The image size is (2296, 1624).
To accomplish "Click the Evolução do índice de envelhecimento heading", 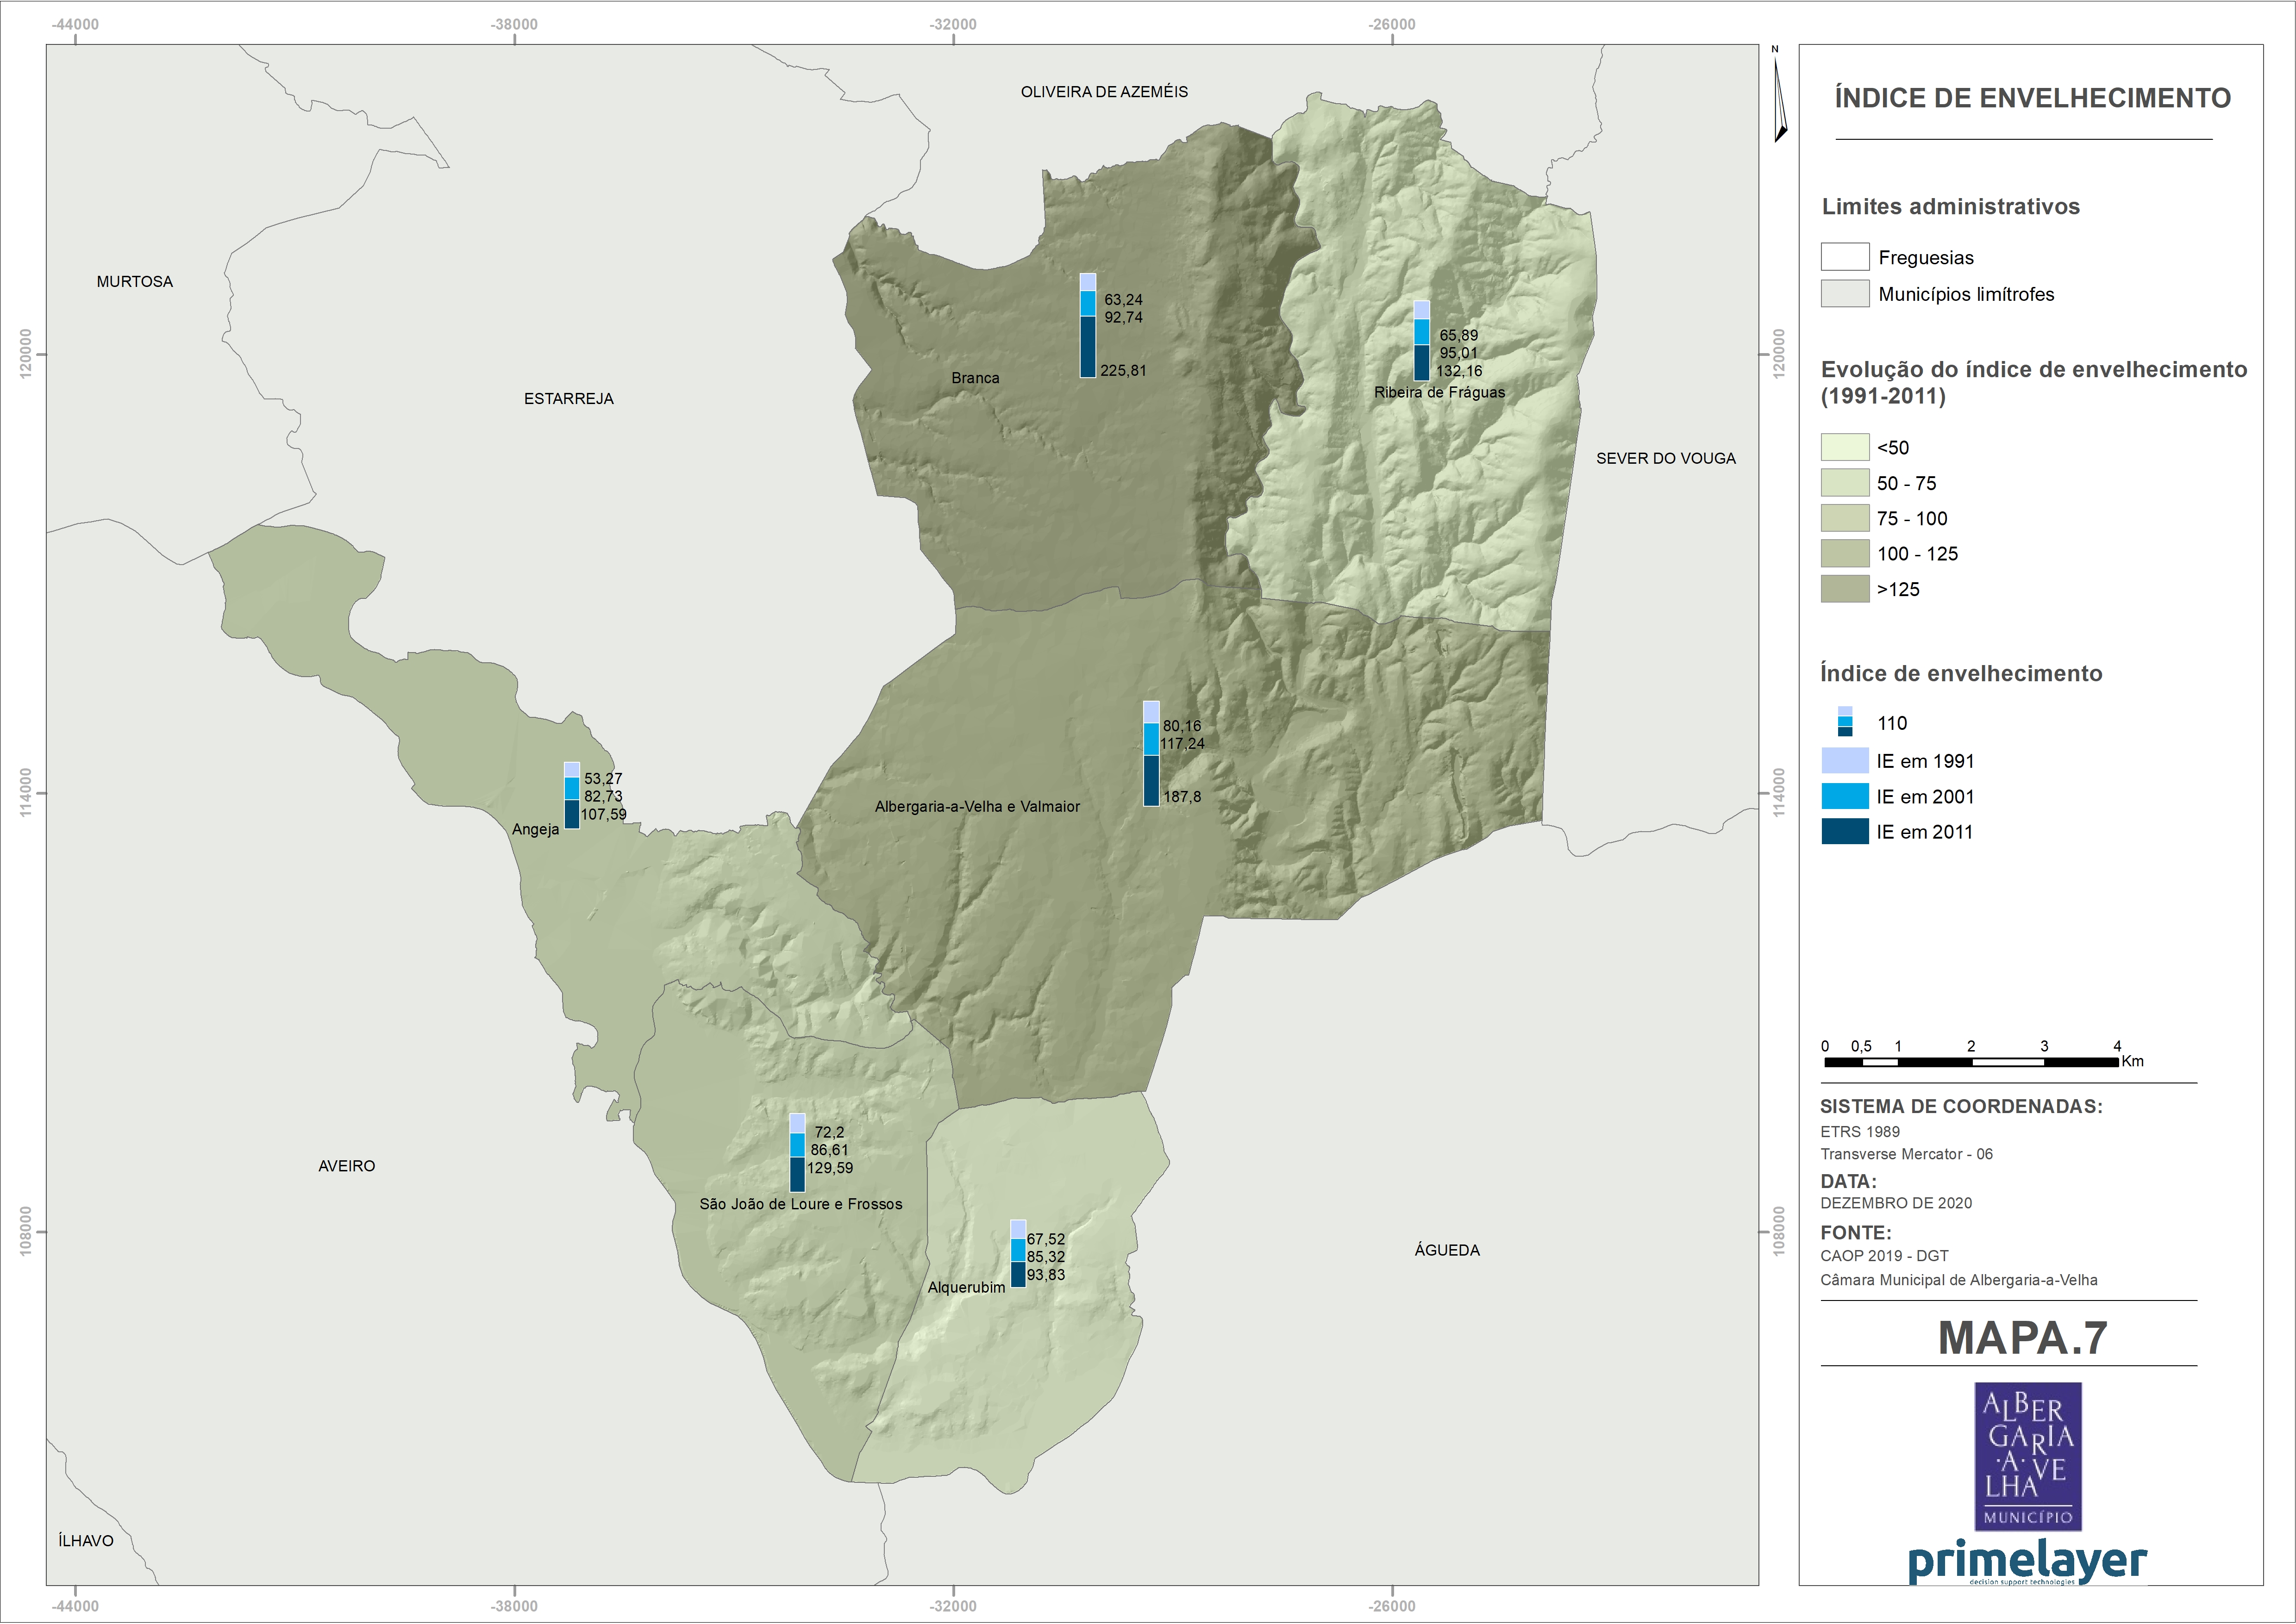I will coord(2034,383).
